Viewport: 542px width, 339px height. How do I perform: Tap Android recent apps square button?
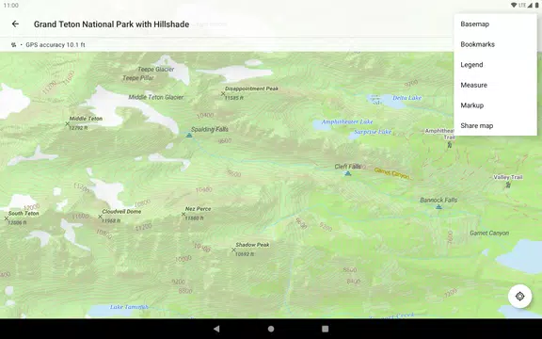click(325, 329)
